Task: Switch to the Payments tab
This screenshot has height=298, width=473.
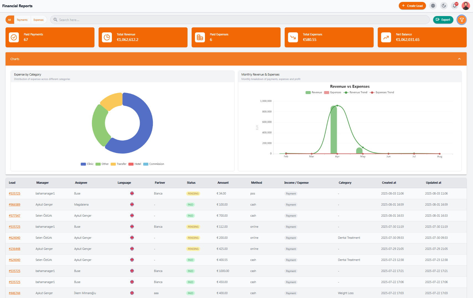Action: (x=22, y=20)
